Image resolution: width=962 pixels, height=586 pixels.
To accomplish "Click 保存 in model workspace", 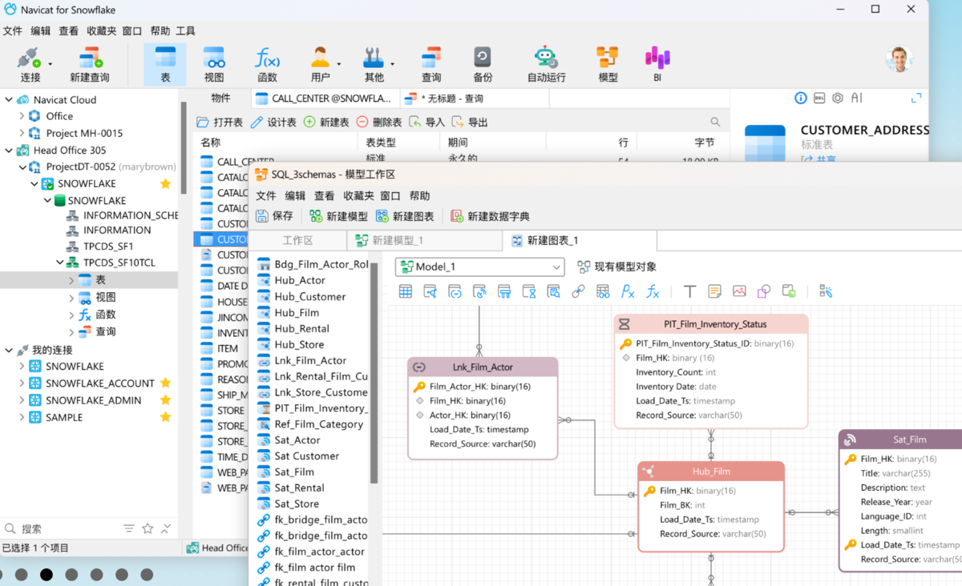I will pyautogui.click(x=274, y=216).
